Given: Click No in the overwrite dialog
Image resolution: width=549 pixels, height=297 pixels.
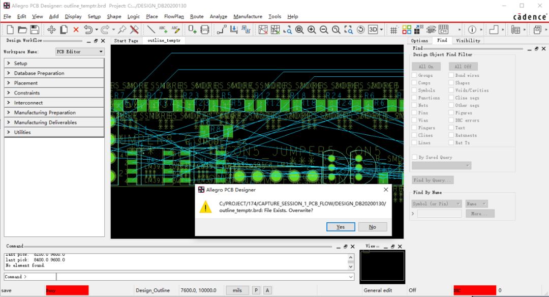Looking at the screenshot, I should tap(373, 227).
